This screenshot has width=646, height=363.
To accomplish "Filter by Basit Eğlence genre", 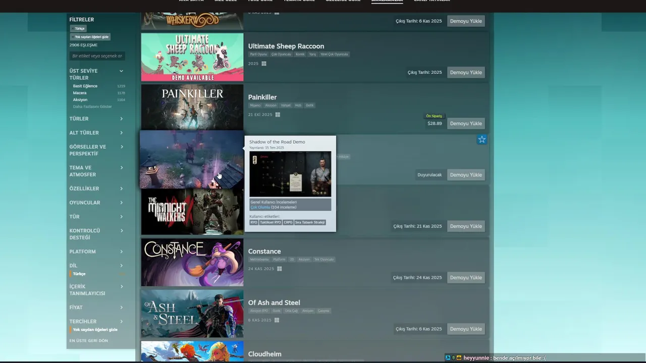I will pyautogui.click(x=85, y=86).
